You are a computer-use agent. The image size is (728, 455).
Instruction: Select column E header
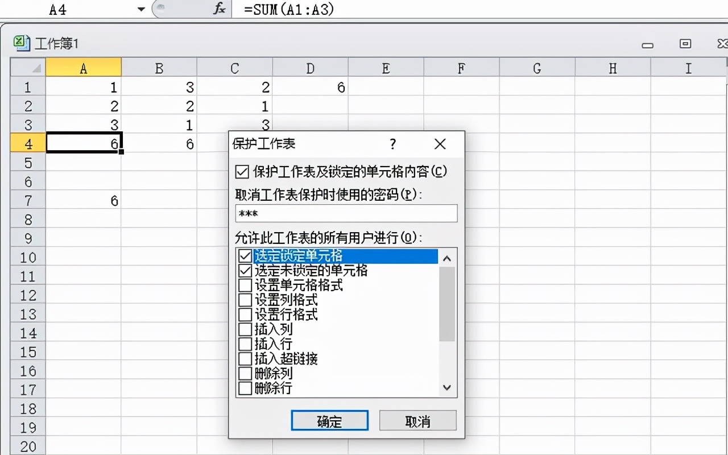386,68
